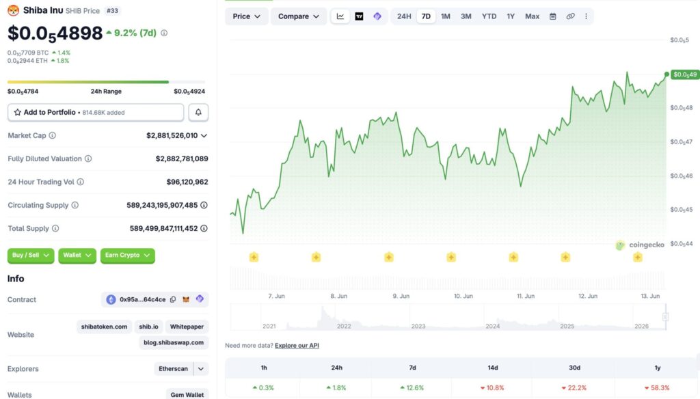Show Total Supply label info icon

pos(55,228)
